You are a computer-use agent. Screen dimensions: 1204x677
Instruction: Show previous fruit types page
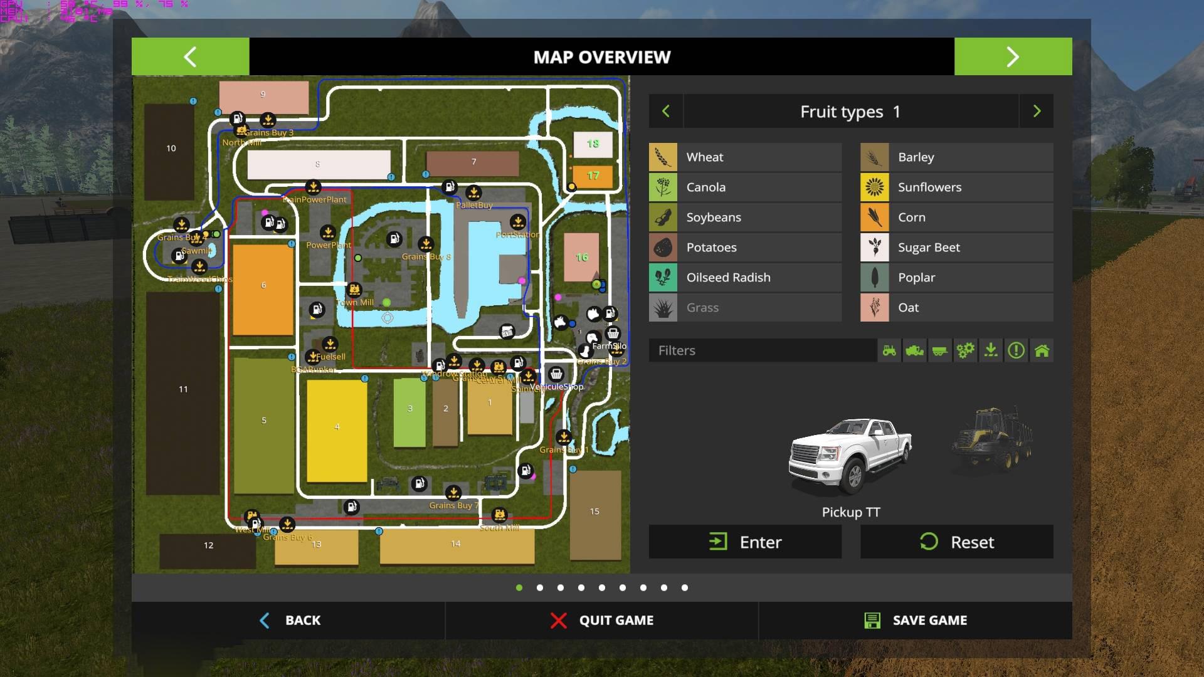(x=666, y=112)
